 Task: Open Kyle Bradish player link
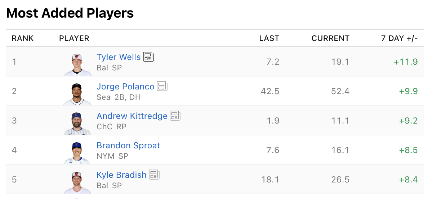tap(121, 175)
